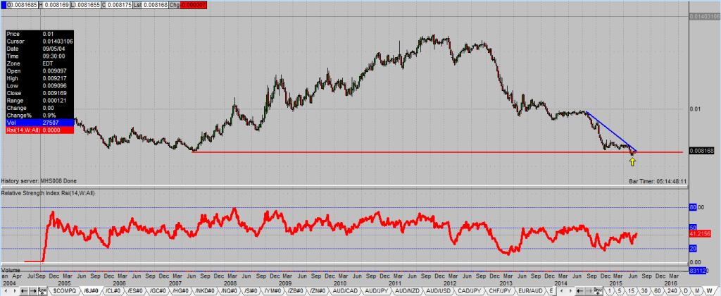Open the /YM#0 symbol tab
The height and width of the screenshot is (296, 721).
(x=273, y=291)
